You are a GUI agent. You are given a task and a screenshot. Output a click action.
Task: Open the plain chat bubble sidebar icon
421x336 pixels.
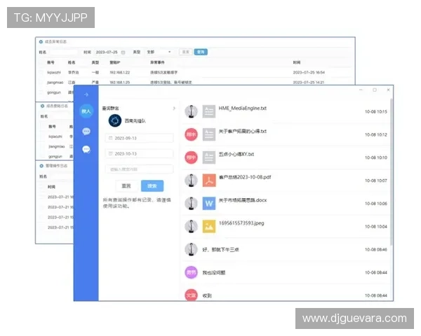pyautogui.click(x=86, y=132)
